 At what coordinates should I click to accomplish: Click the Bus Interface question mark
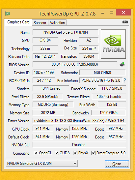tap(125, 80)
